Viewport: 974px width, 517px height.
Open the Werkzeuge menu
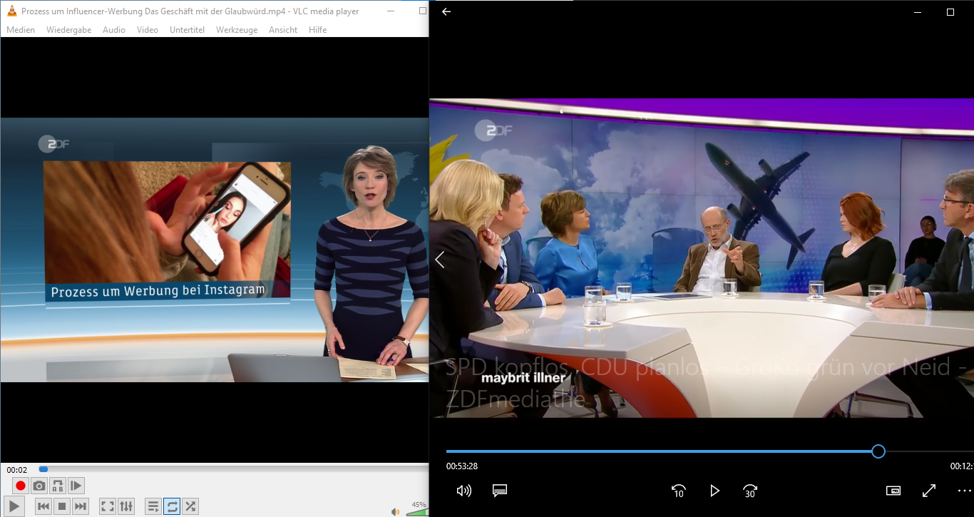click(237, 30)
